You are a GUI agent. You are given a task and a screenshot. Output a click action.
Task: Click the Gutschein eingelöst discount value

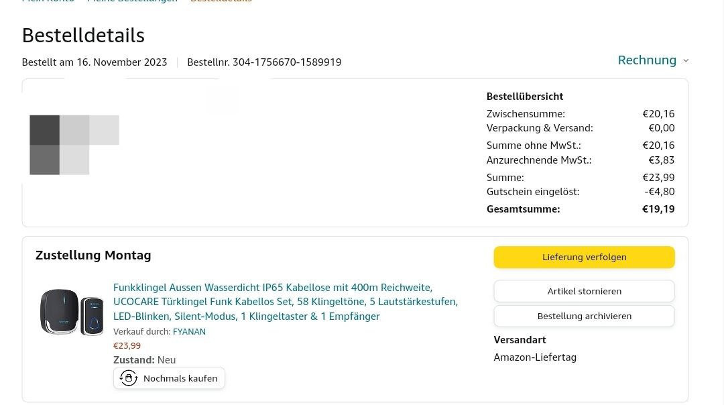coord(660,192)
